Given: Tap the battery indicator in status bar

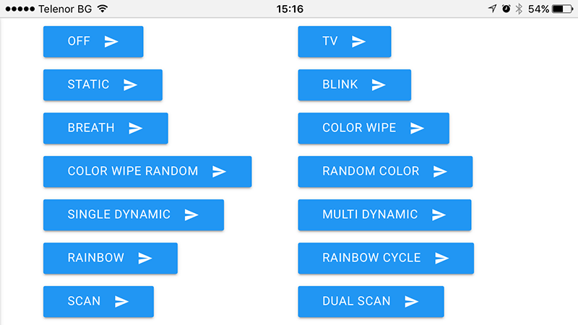Looking at the screenshot, I should click(562, 9).
